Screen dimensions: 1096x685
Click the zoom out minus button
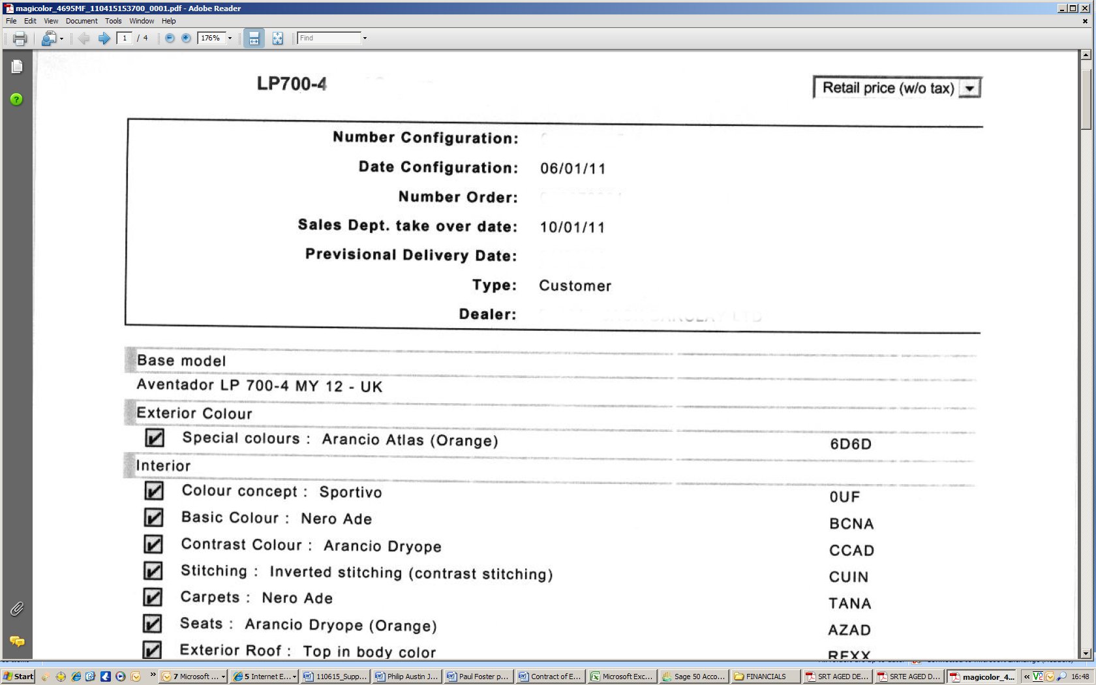pos(170,38)
